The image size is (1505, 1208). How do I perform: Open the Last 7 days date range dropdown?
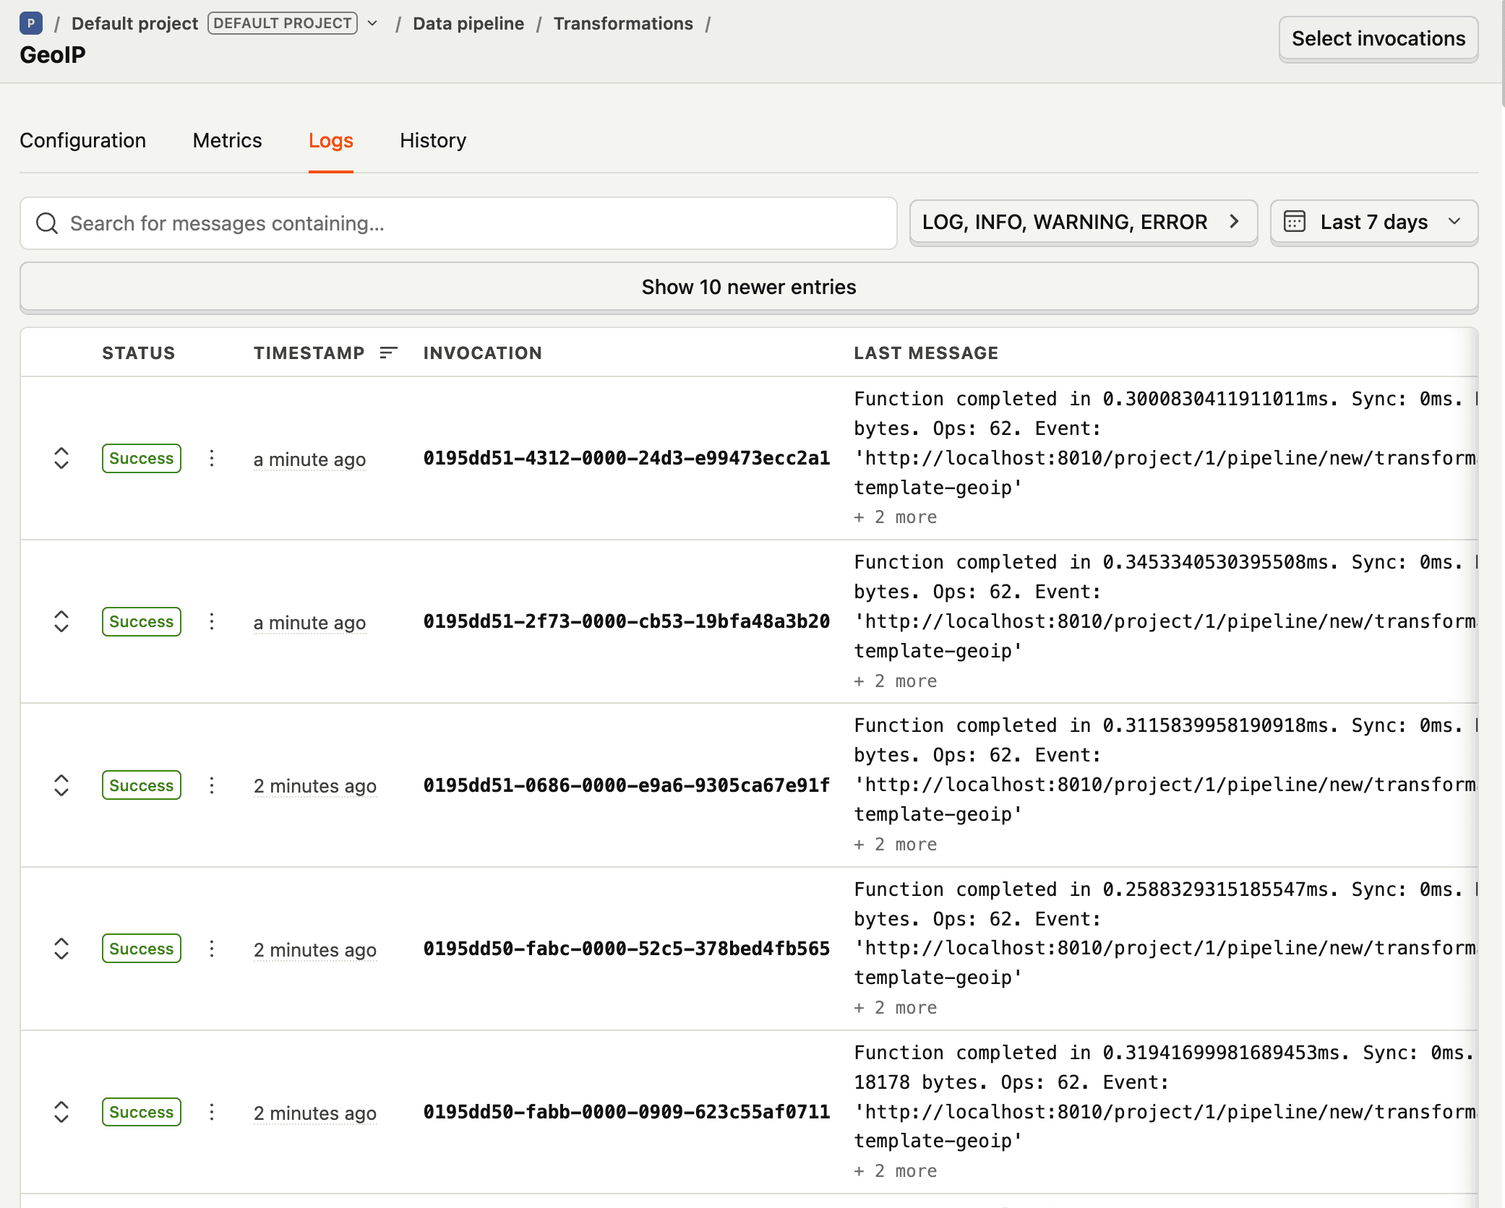click(1374, 222)
